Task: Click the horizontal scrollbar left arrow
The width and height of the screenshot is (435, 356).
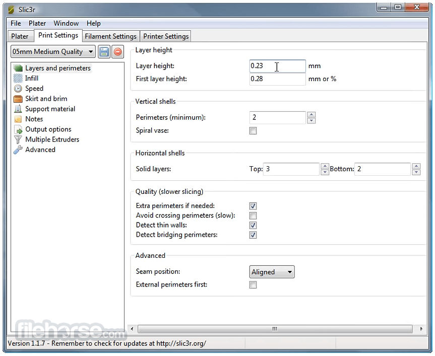Action: tap(132, 329)
